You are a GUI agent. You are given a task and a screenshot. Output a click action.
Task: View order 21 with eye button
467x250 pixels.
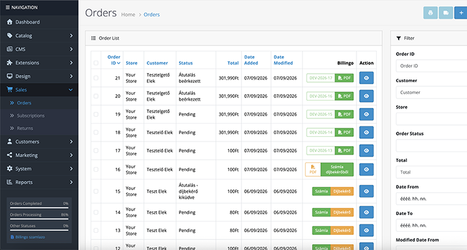pyautogui.click(x=366, y=78)
